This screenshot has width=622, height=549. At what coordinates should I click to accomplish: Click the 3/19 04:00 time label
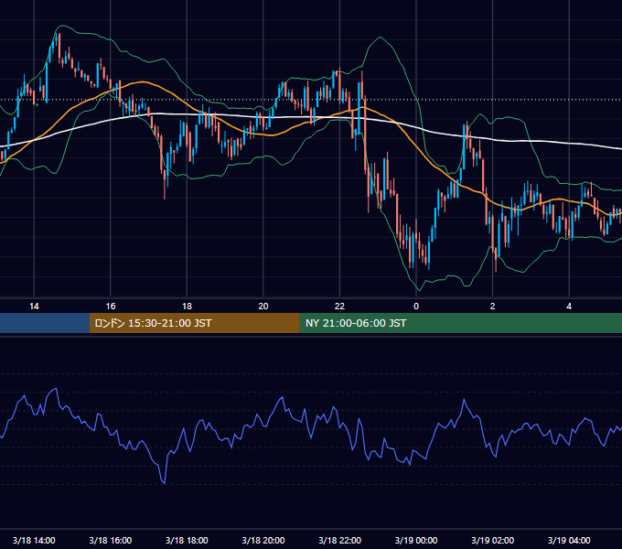pos(569,540)
